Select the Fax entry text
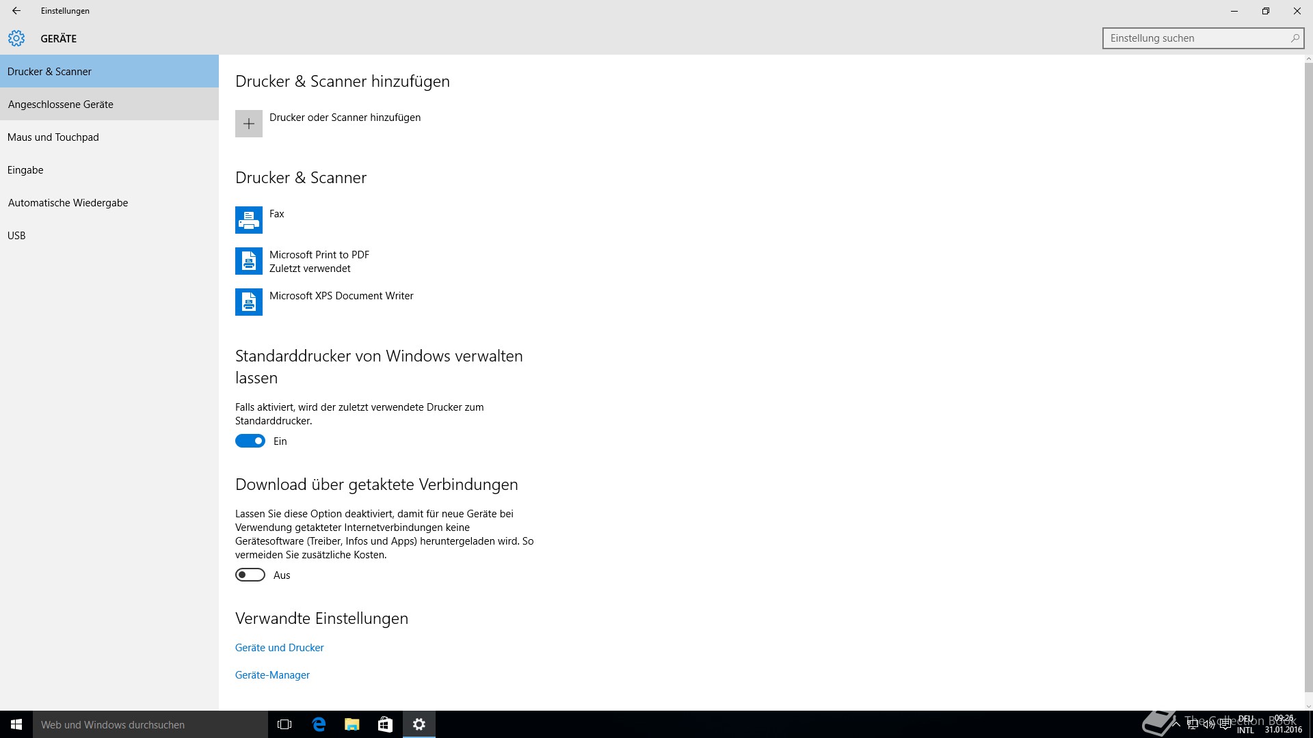The height and width of the screenshot is (738, 1313). pos(276,213)
